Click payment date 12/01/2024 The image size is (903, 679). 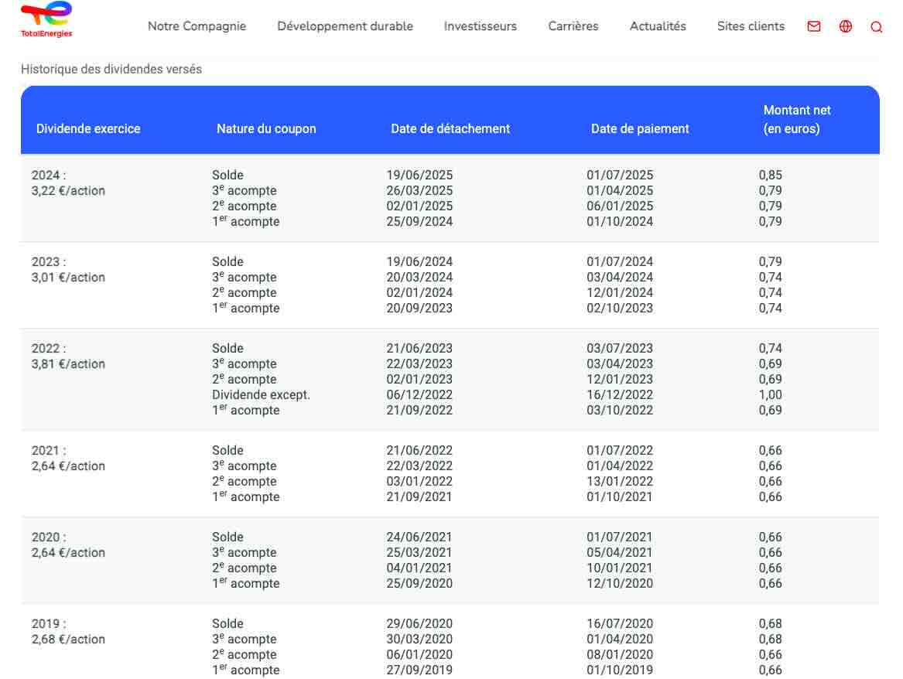(620, 293)
